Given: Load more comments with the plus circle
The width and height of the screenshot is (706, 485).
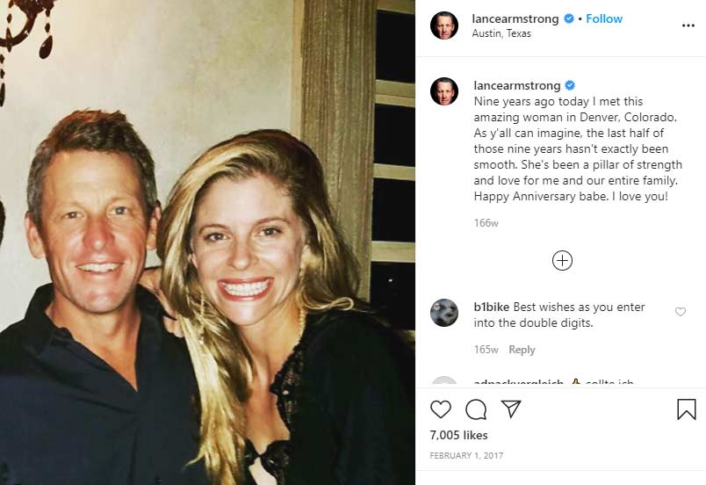Looking at the screenshot, I should click(x=562, y=260).
